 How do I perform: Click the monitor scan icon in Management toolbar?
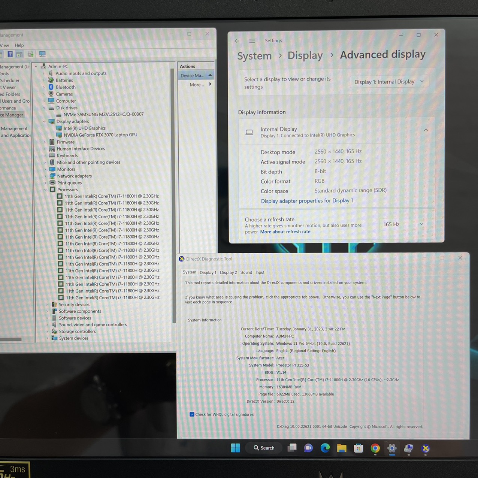[x=42, y=54]
